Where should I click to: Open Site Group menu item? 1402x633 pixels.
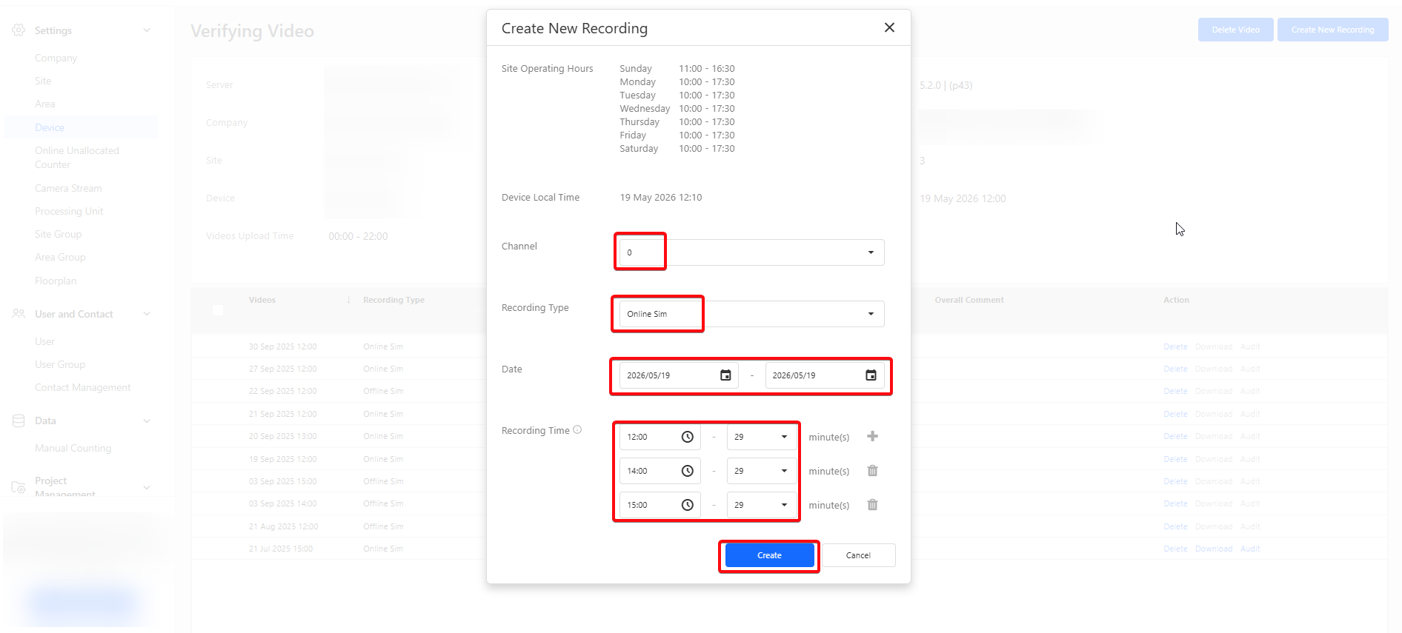(58, 234)
